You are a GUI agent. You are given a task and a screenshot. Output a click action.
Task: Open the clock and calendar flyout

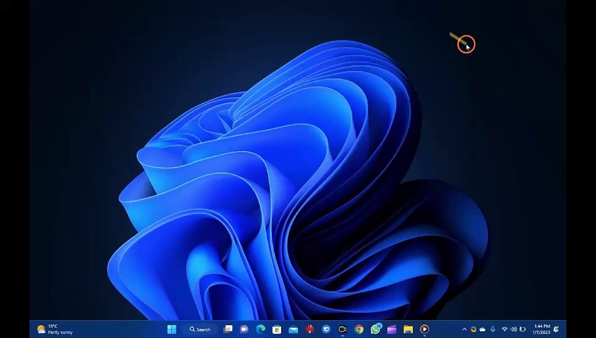click(x=542, y=330)
